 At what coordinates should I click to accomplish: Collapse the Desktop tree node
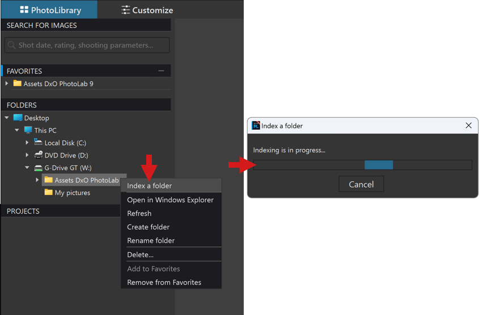tap(7, 117)
